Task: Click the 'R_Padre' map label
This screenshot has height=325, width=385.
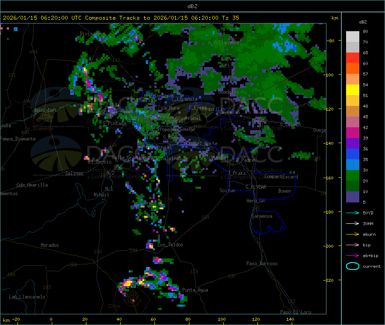Action: pyautogui.click(x=245, y=160)
